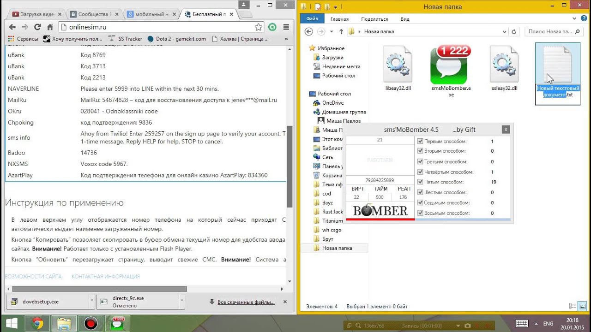Open the Сервисы apps bookmark

point(23,39)
